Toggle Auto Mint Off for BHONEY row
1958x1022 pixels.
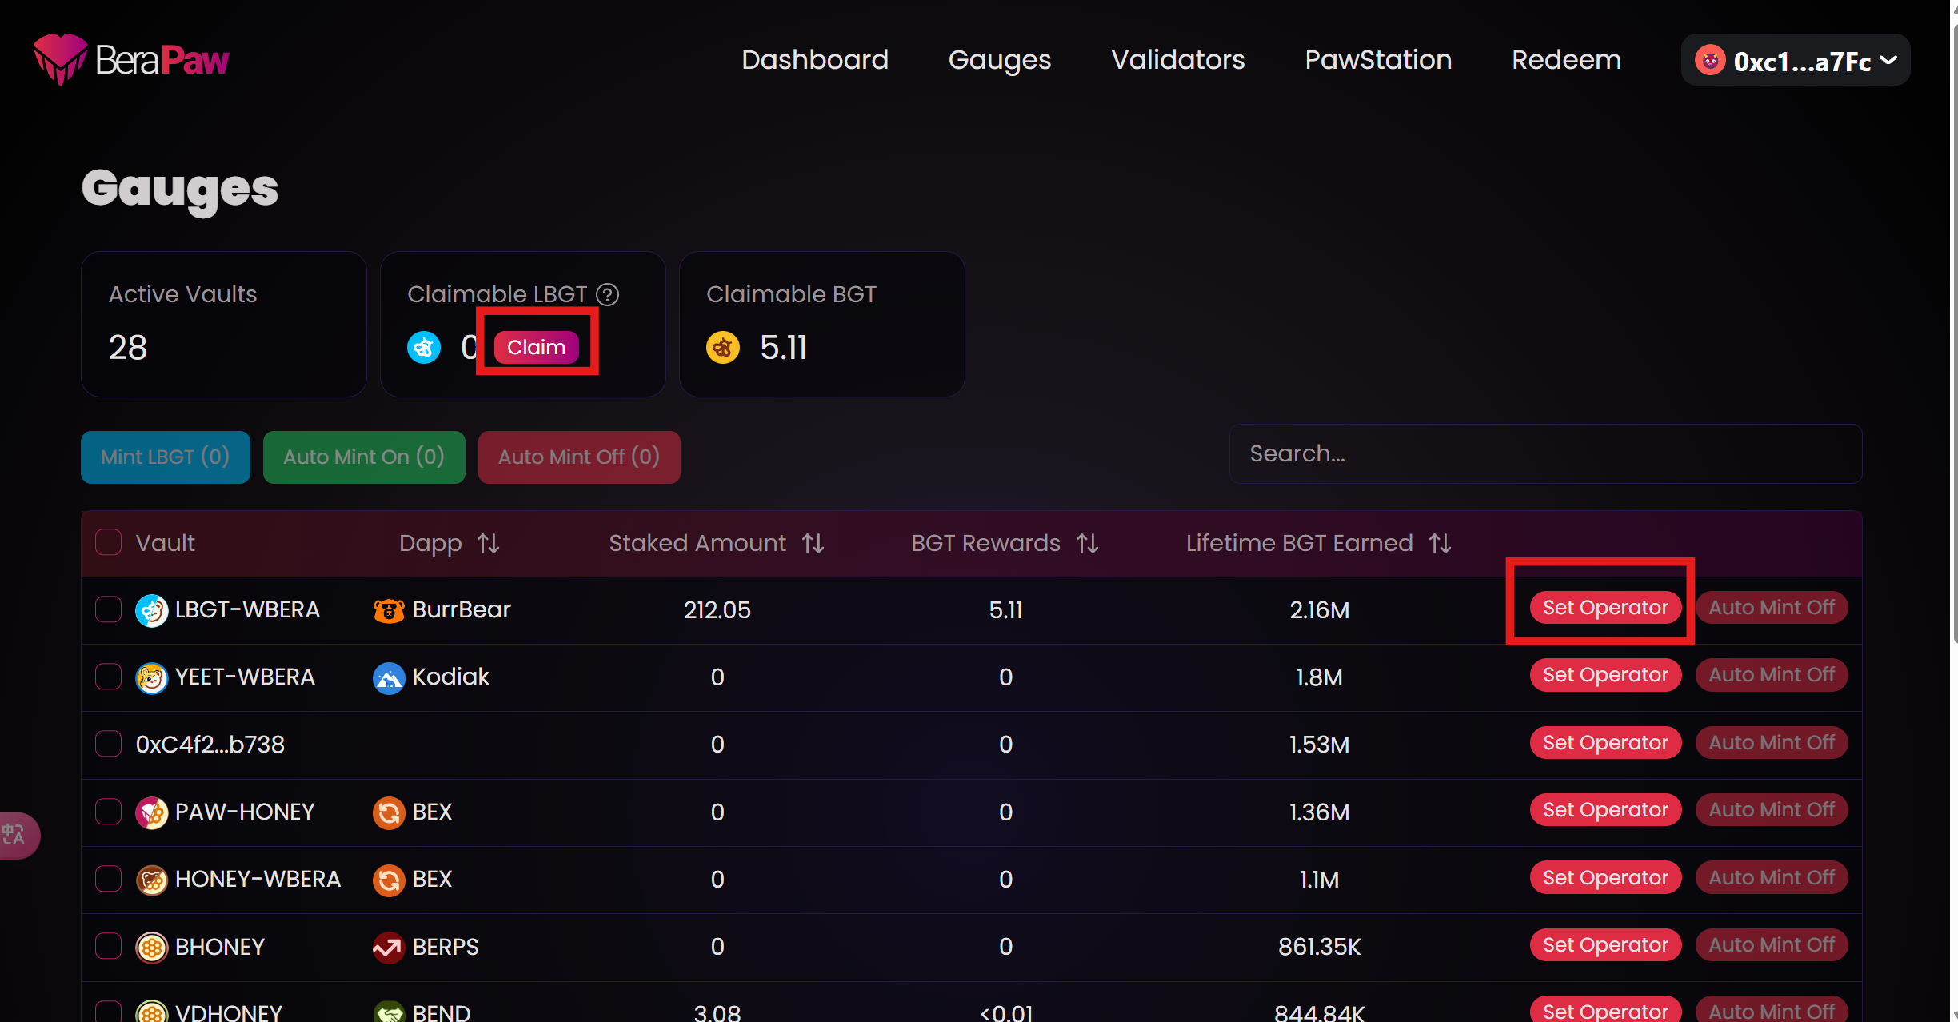pyautogui.click(x=1771, y=945)
